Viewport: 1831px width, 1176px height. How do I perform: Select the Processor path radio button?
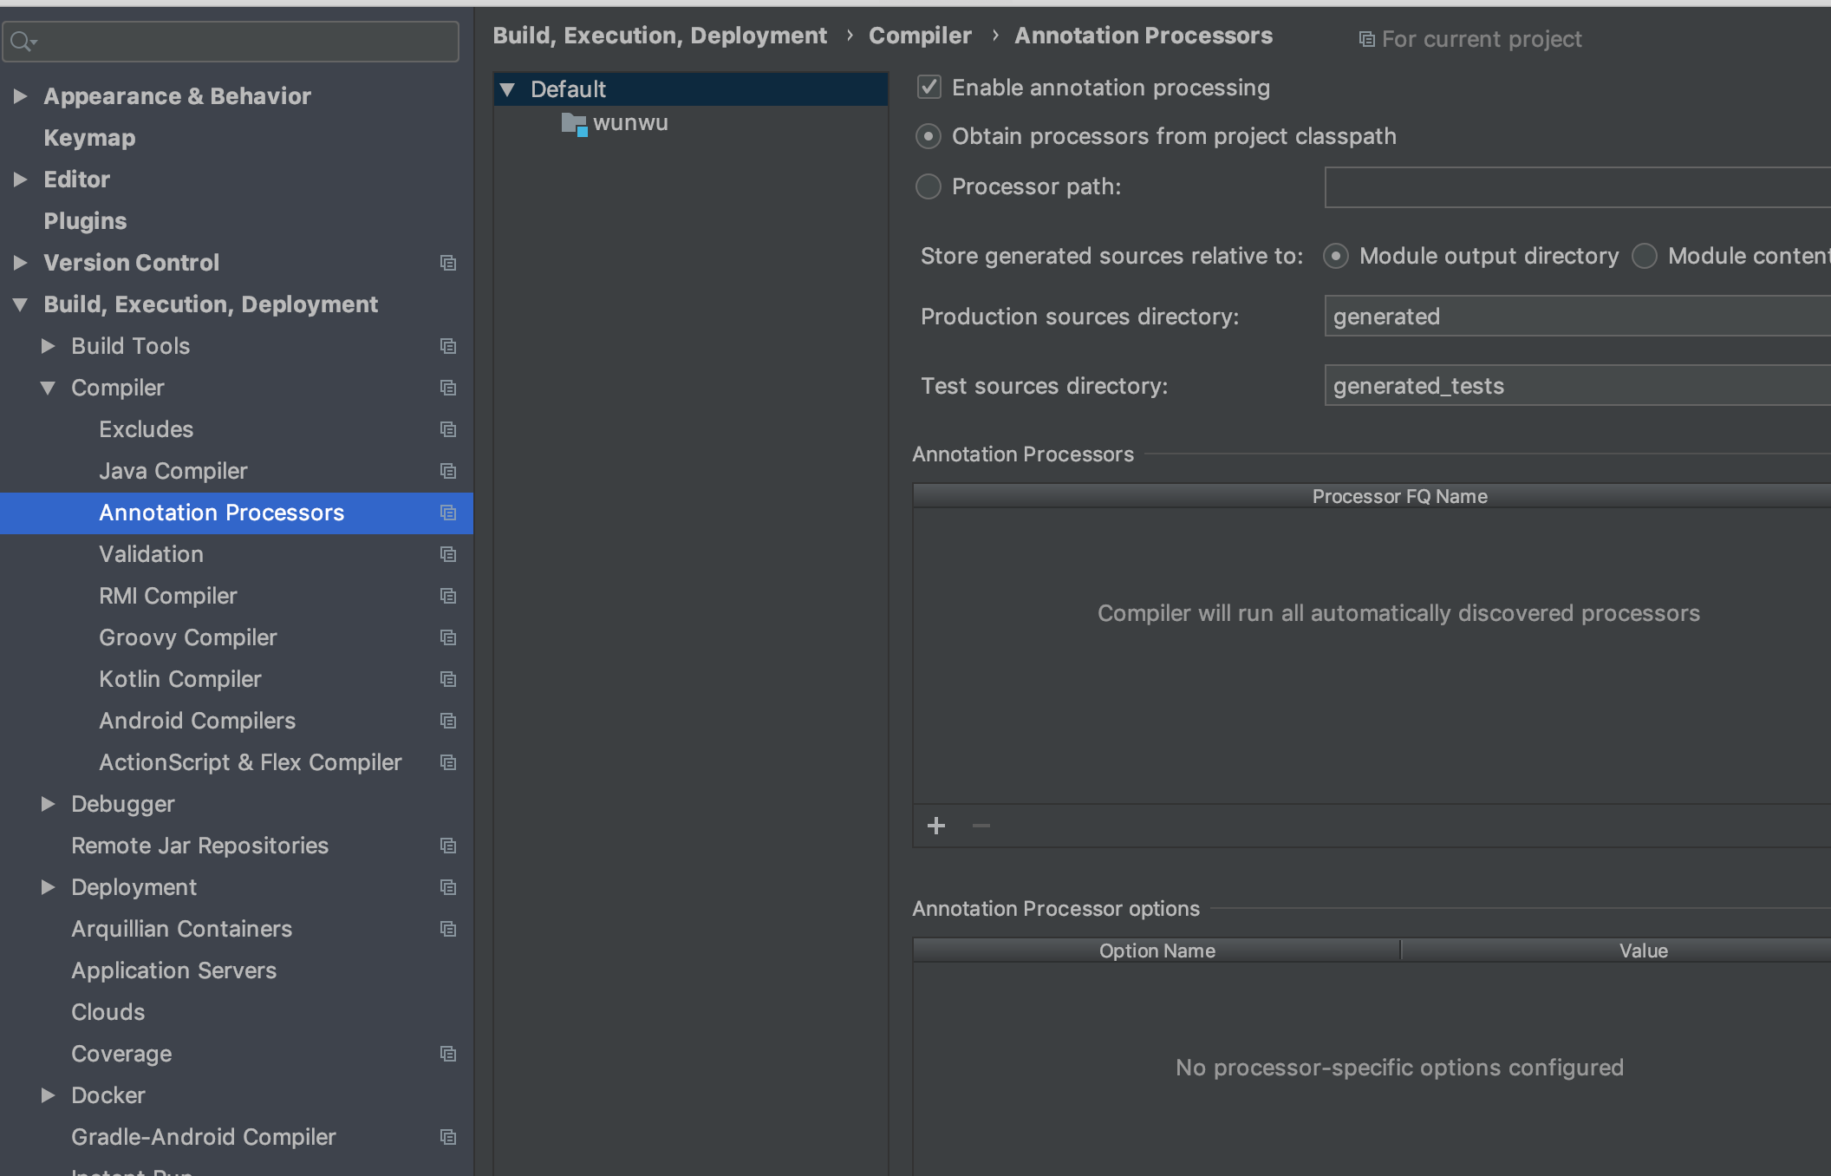pyautogui.click(x=929, y=186)
